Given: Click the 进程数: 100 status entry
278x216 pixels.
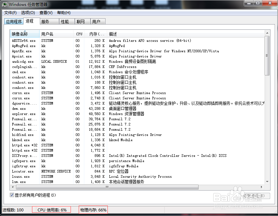Looking at the screenshot, I should click(x=13, y=210).
